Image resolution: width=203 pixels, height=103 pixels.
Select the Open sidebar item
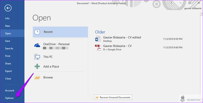[12, 33]
